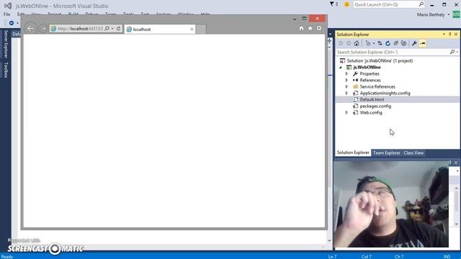Click the browser Home icon

pyautogui.click(x=301, y=29)
